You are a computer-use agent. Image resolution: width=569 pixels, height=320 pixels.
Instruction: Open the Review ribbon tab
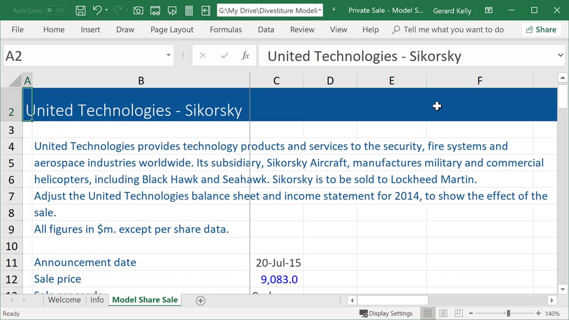302,29
